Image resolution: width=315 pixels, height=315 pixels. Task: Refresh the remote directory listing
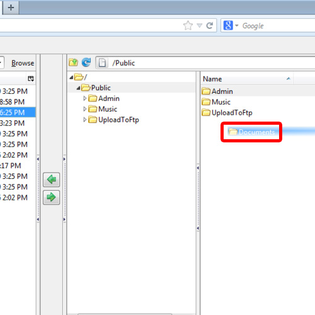tap(86, 62)
